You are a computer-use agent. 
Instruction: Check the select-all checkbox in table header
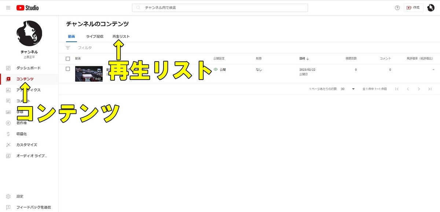coord(68,59)
